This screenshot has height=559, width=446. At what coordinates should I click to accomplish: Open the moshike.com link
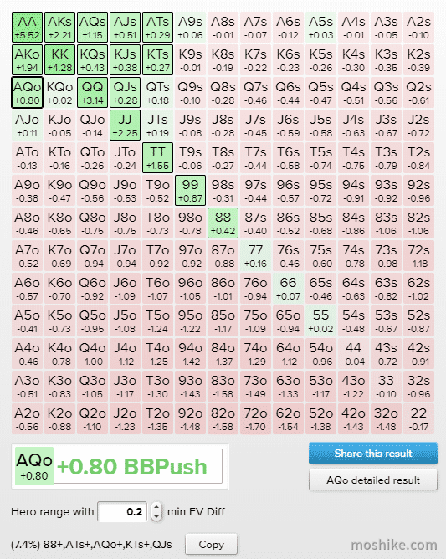394,545
